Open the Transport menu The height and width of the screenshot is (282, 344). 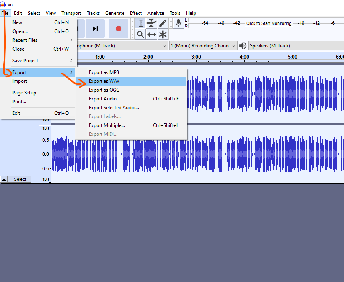click(71, 13)
